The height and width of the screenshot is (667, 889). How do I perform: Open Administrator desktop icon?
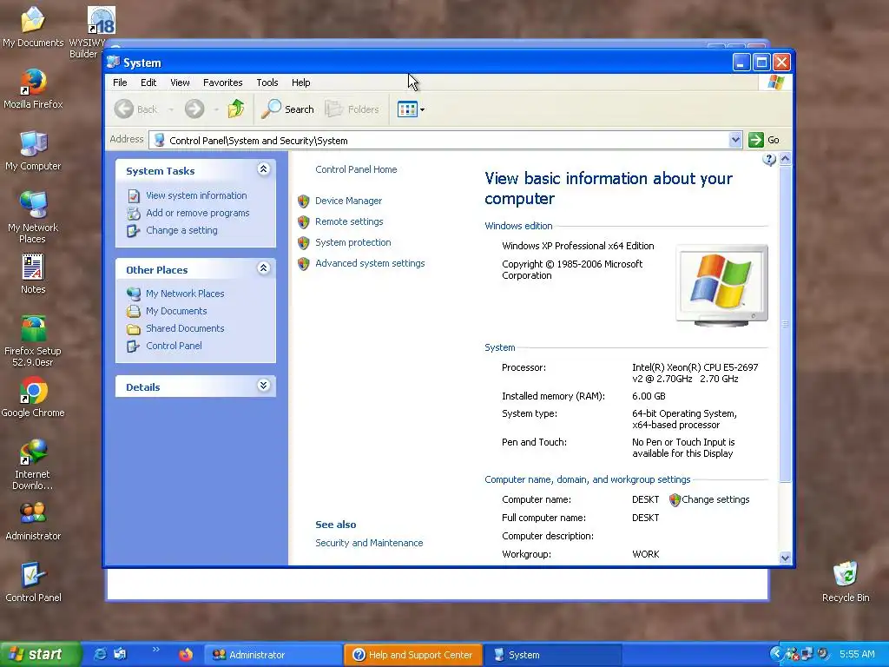[33, 521]
